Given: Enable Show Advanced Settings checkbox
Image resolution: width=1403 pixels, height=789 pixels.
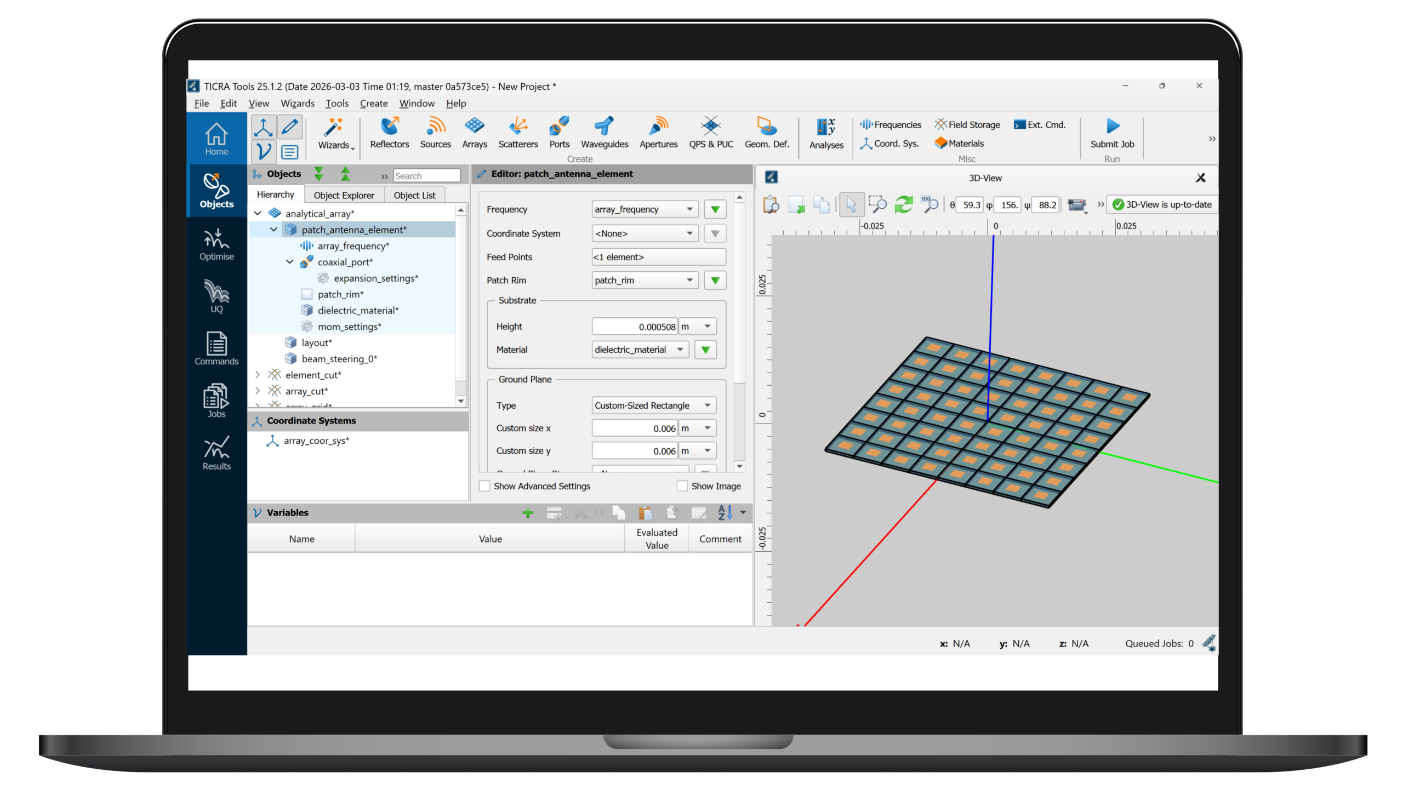Looking at the screenshot, I should [484, 486].
